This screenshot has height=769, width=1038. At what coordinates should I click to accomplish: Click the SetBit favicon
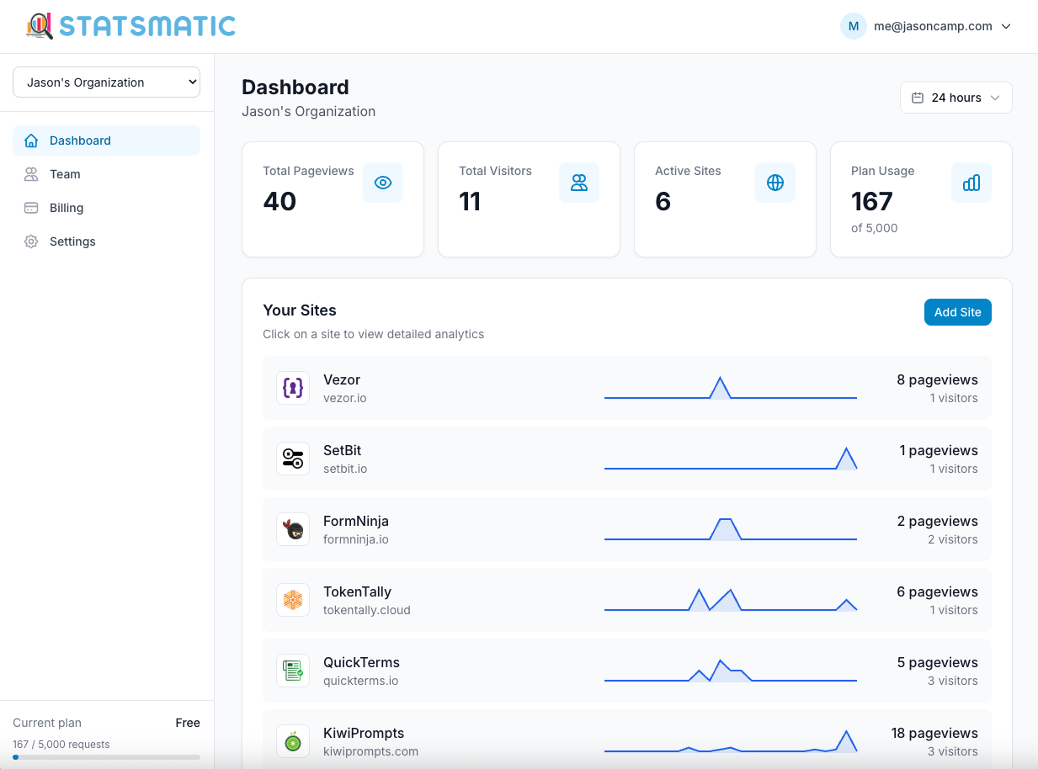click(293, 458)
